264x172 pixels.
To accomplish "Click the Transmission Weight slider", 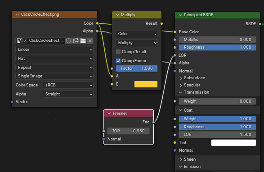I will click(x=217, y=101).
